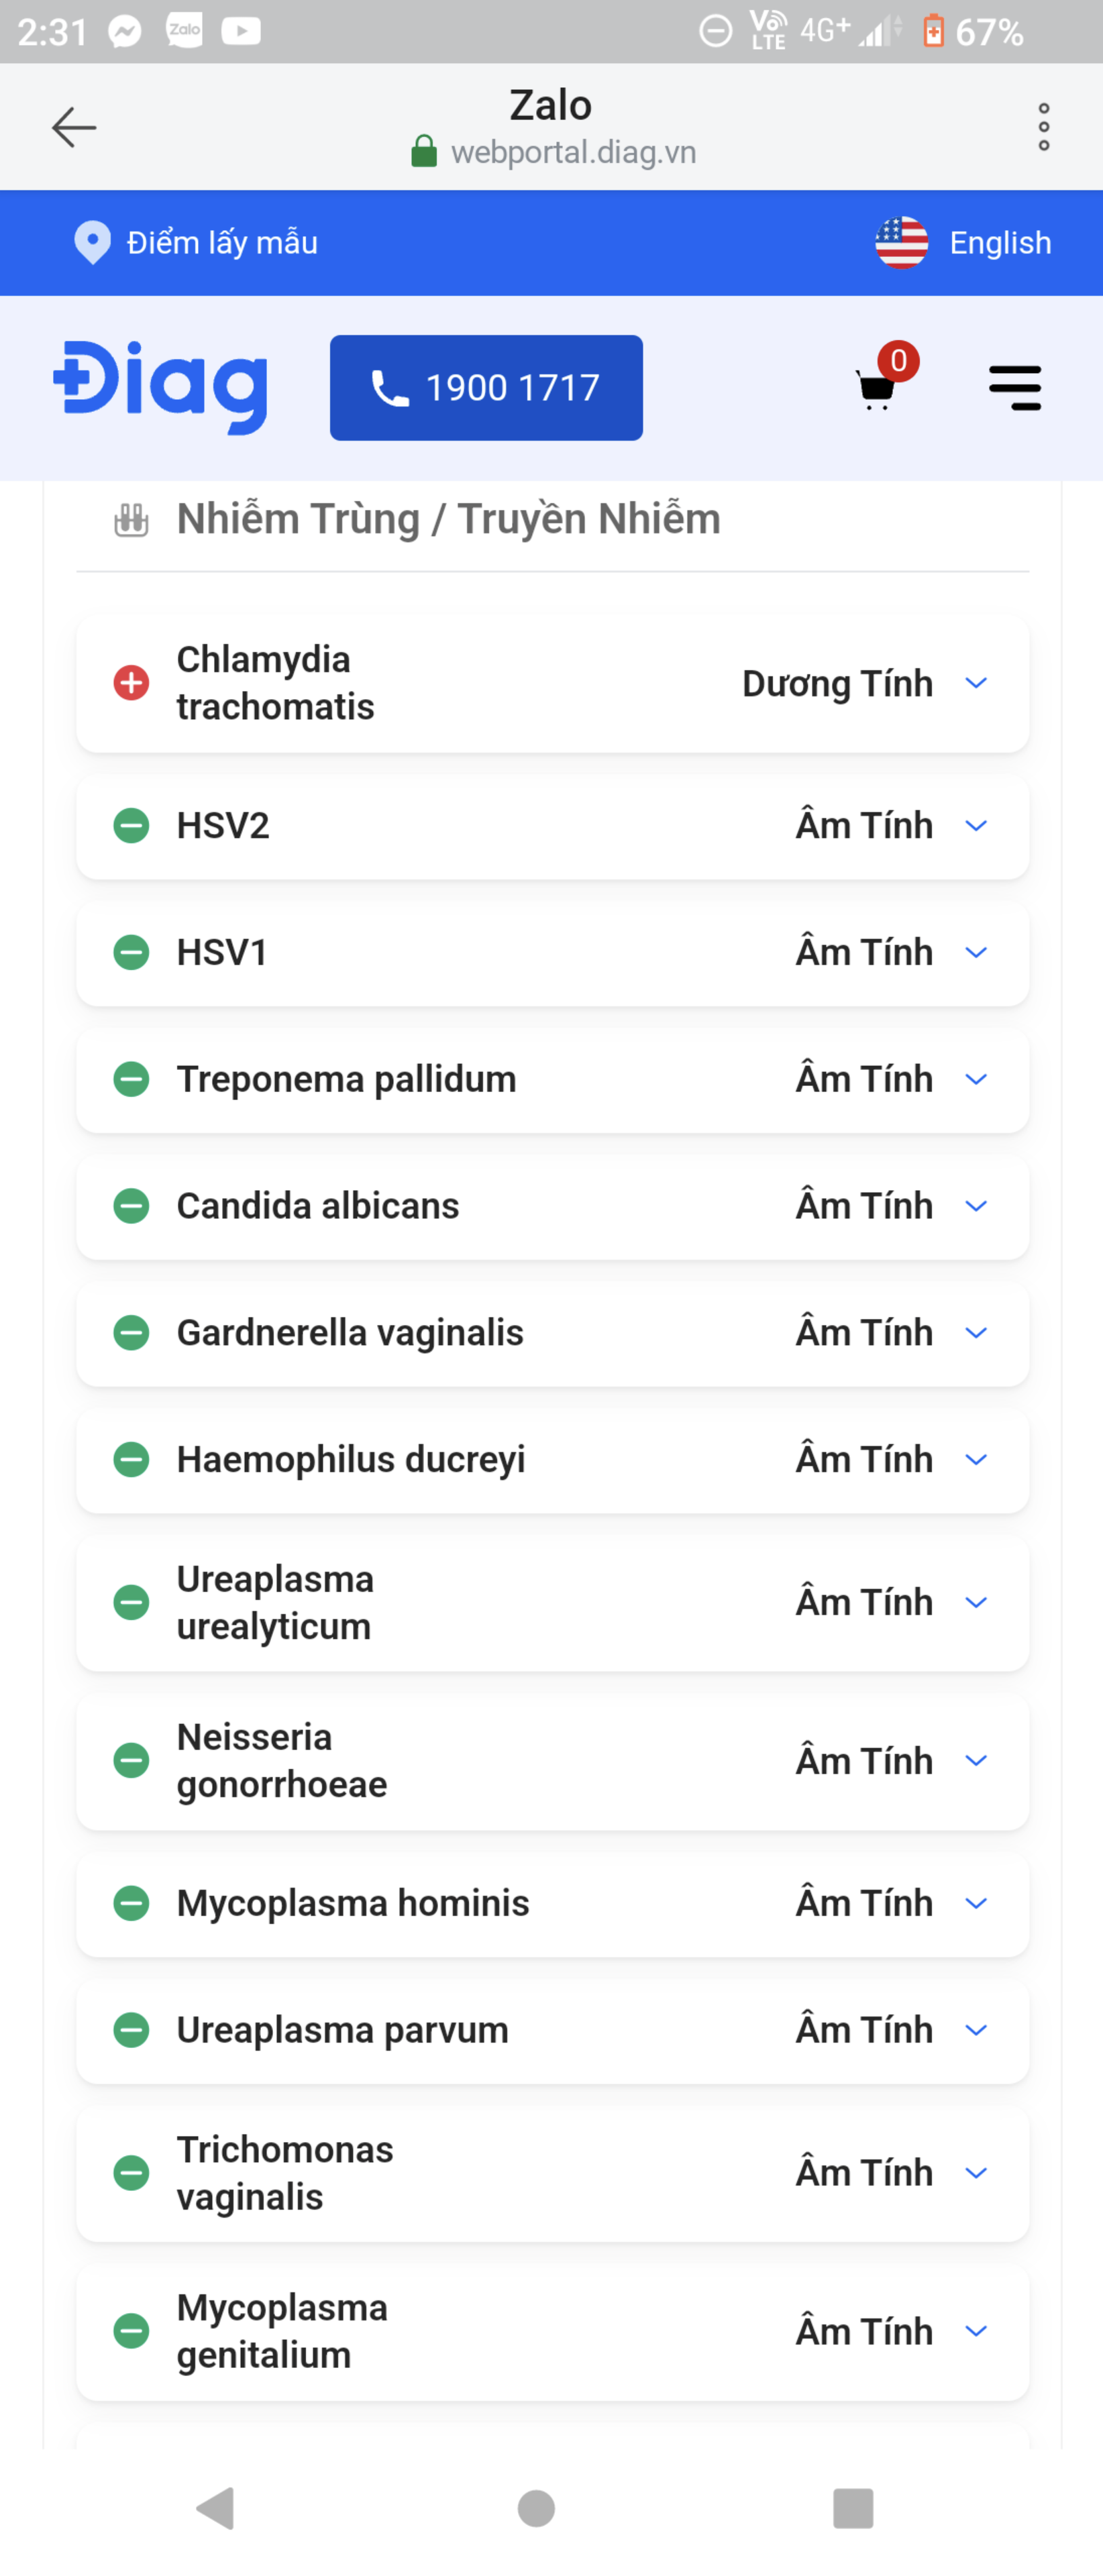Open the hamburger menu
This screenshot has height=2576, width=1103.
(1014, 388)
